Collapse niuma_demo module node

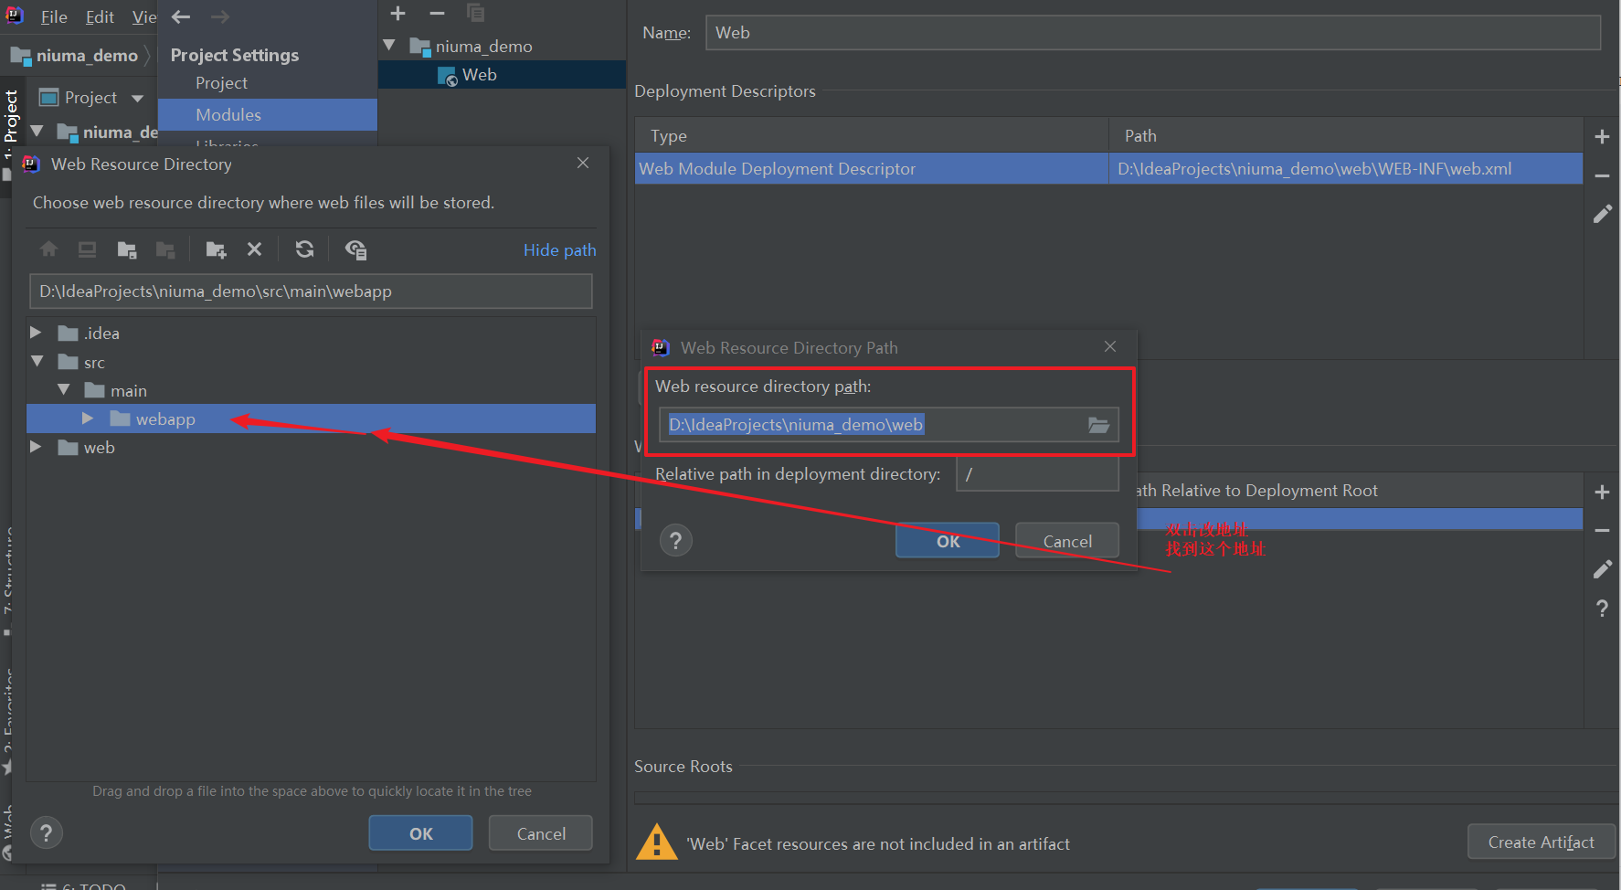(389, 45)
